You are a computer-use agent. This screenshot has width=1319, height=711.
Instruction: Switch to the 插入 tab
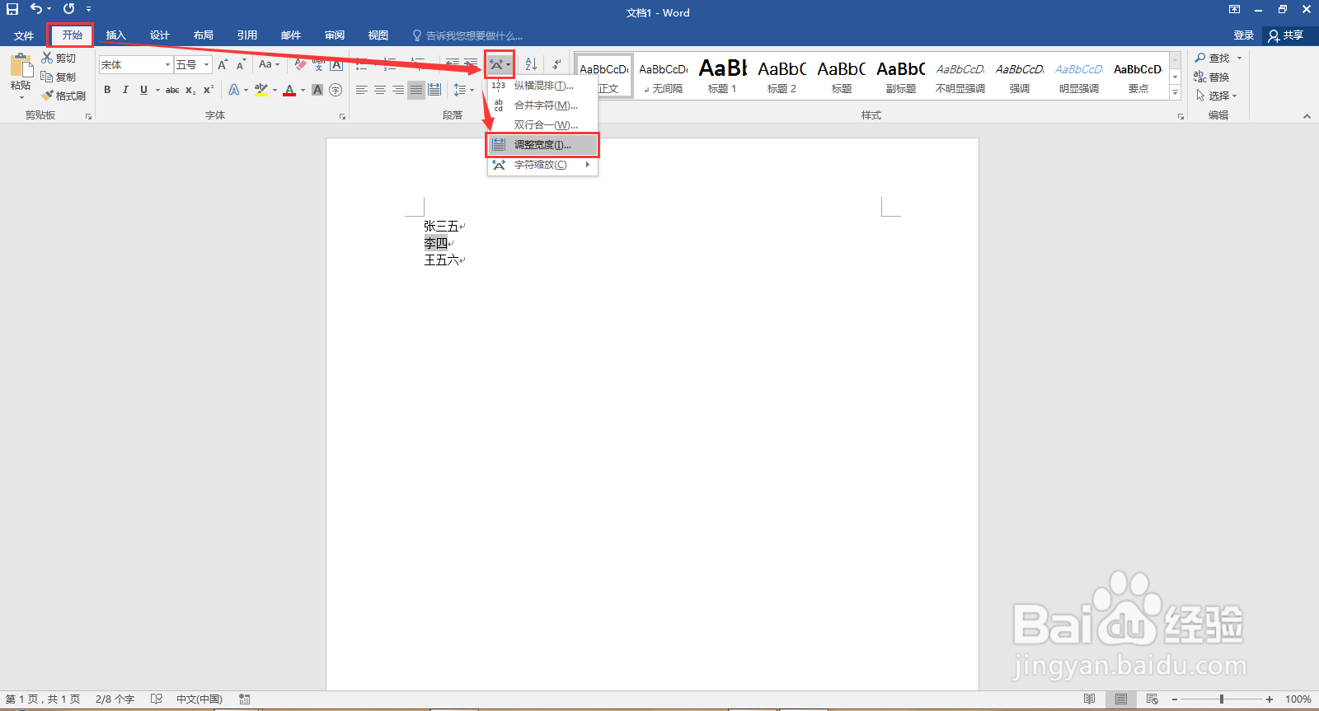[116, 35]
